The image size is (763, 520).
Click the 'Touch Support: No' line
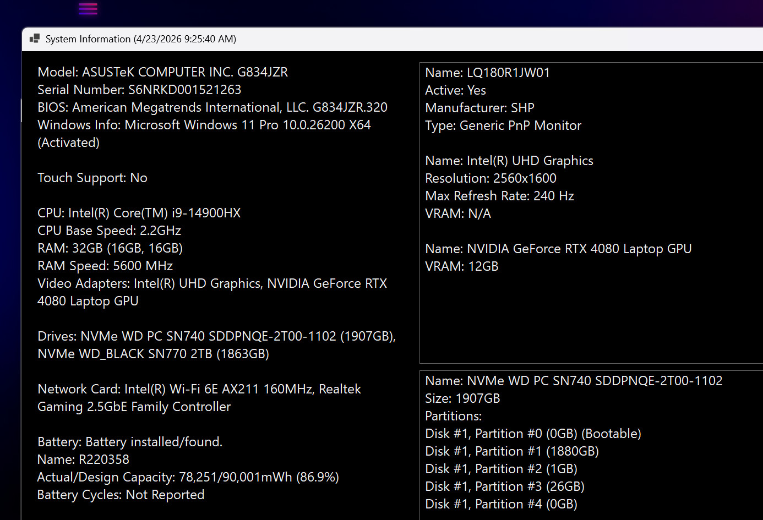tap(92, 178)
